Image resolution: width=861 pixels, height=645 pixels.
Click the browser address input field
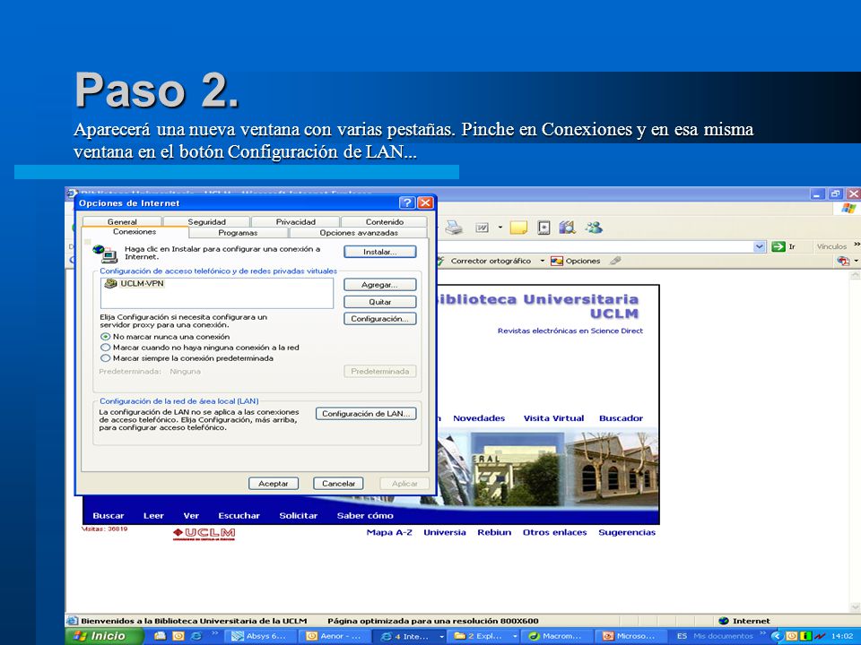pos(596,247)
